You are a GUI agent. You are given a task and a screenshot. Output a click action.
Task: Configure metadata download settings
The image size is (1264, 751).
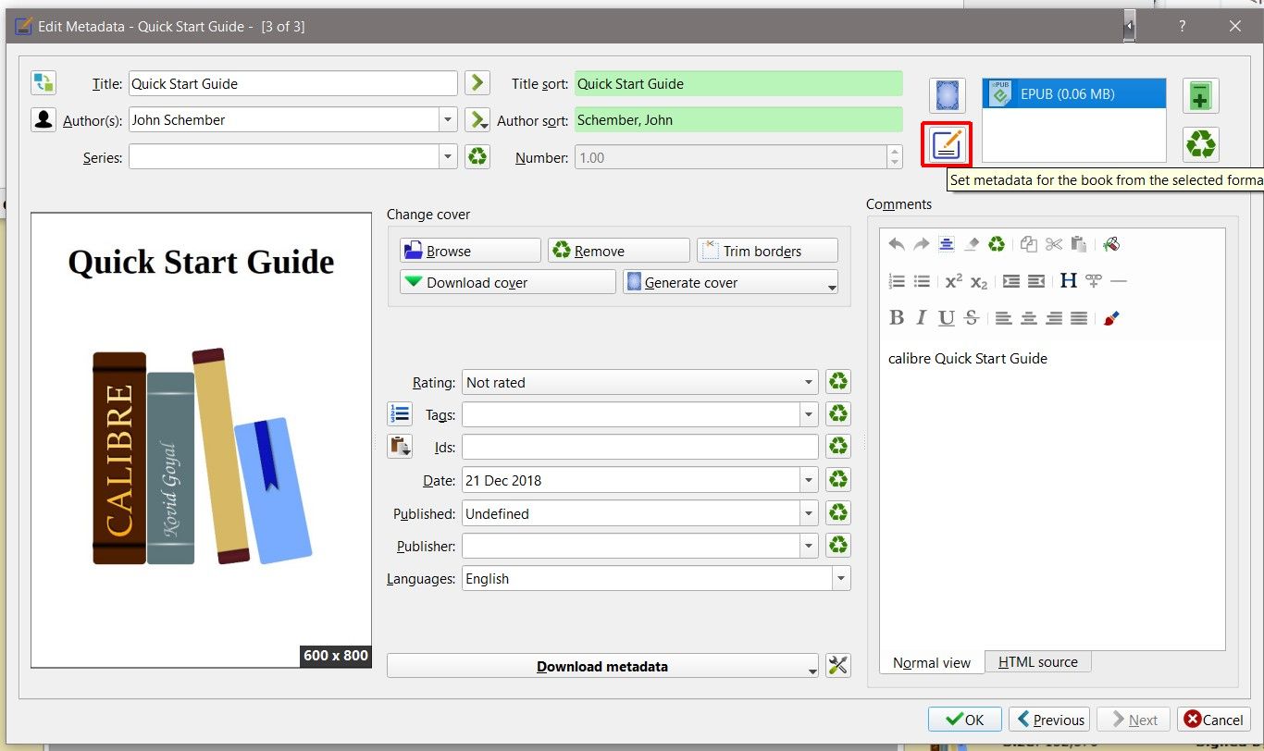click(x=838, y=666)
